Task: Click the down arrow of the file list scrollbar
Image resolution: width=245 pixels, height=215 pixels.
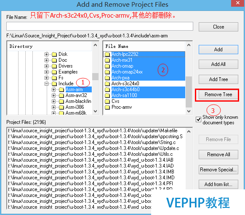Action: coord(189,111)
